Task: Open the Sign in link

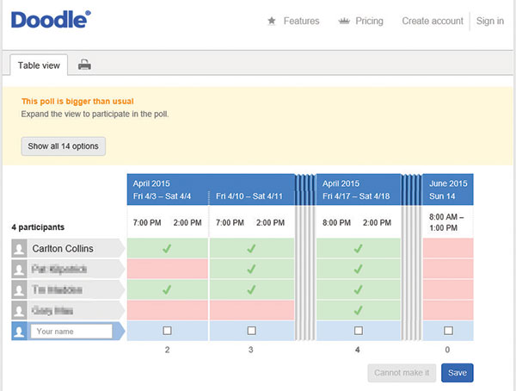Action: pos(490,21)
